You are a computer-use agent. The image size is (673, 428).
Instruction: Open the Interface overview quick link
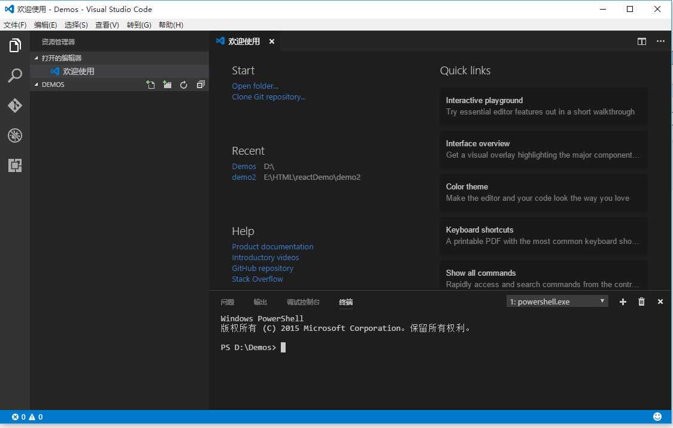(x=544, y=149)
